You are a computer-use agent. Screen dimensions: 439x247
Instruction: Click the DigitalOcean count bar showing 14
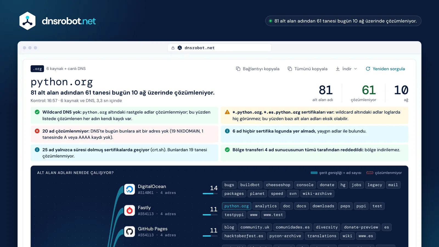click(x=210, y=193)
